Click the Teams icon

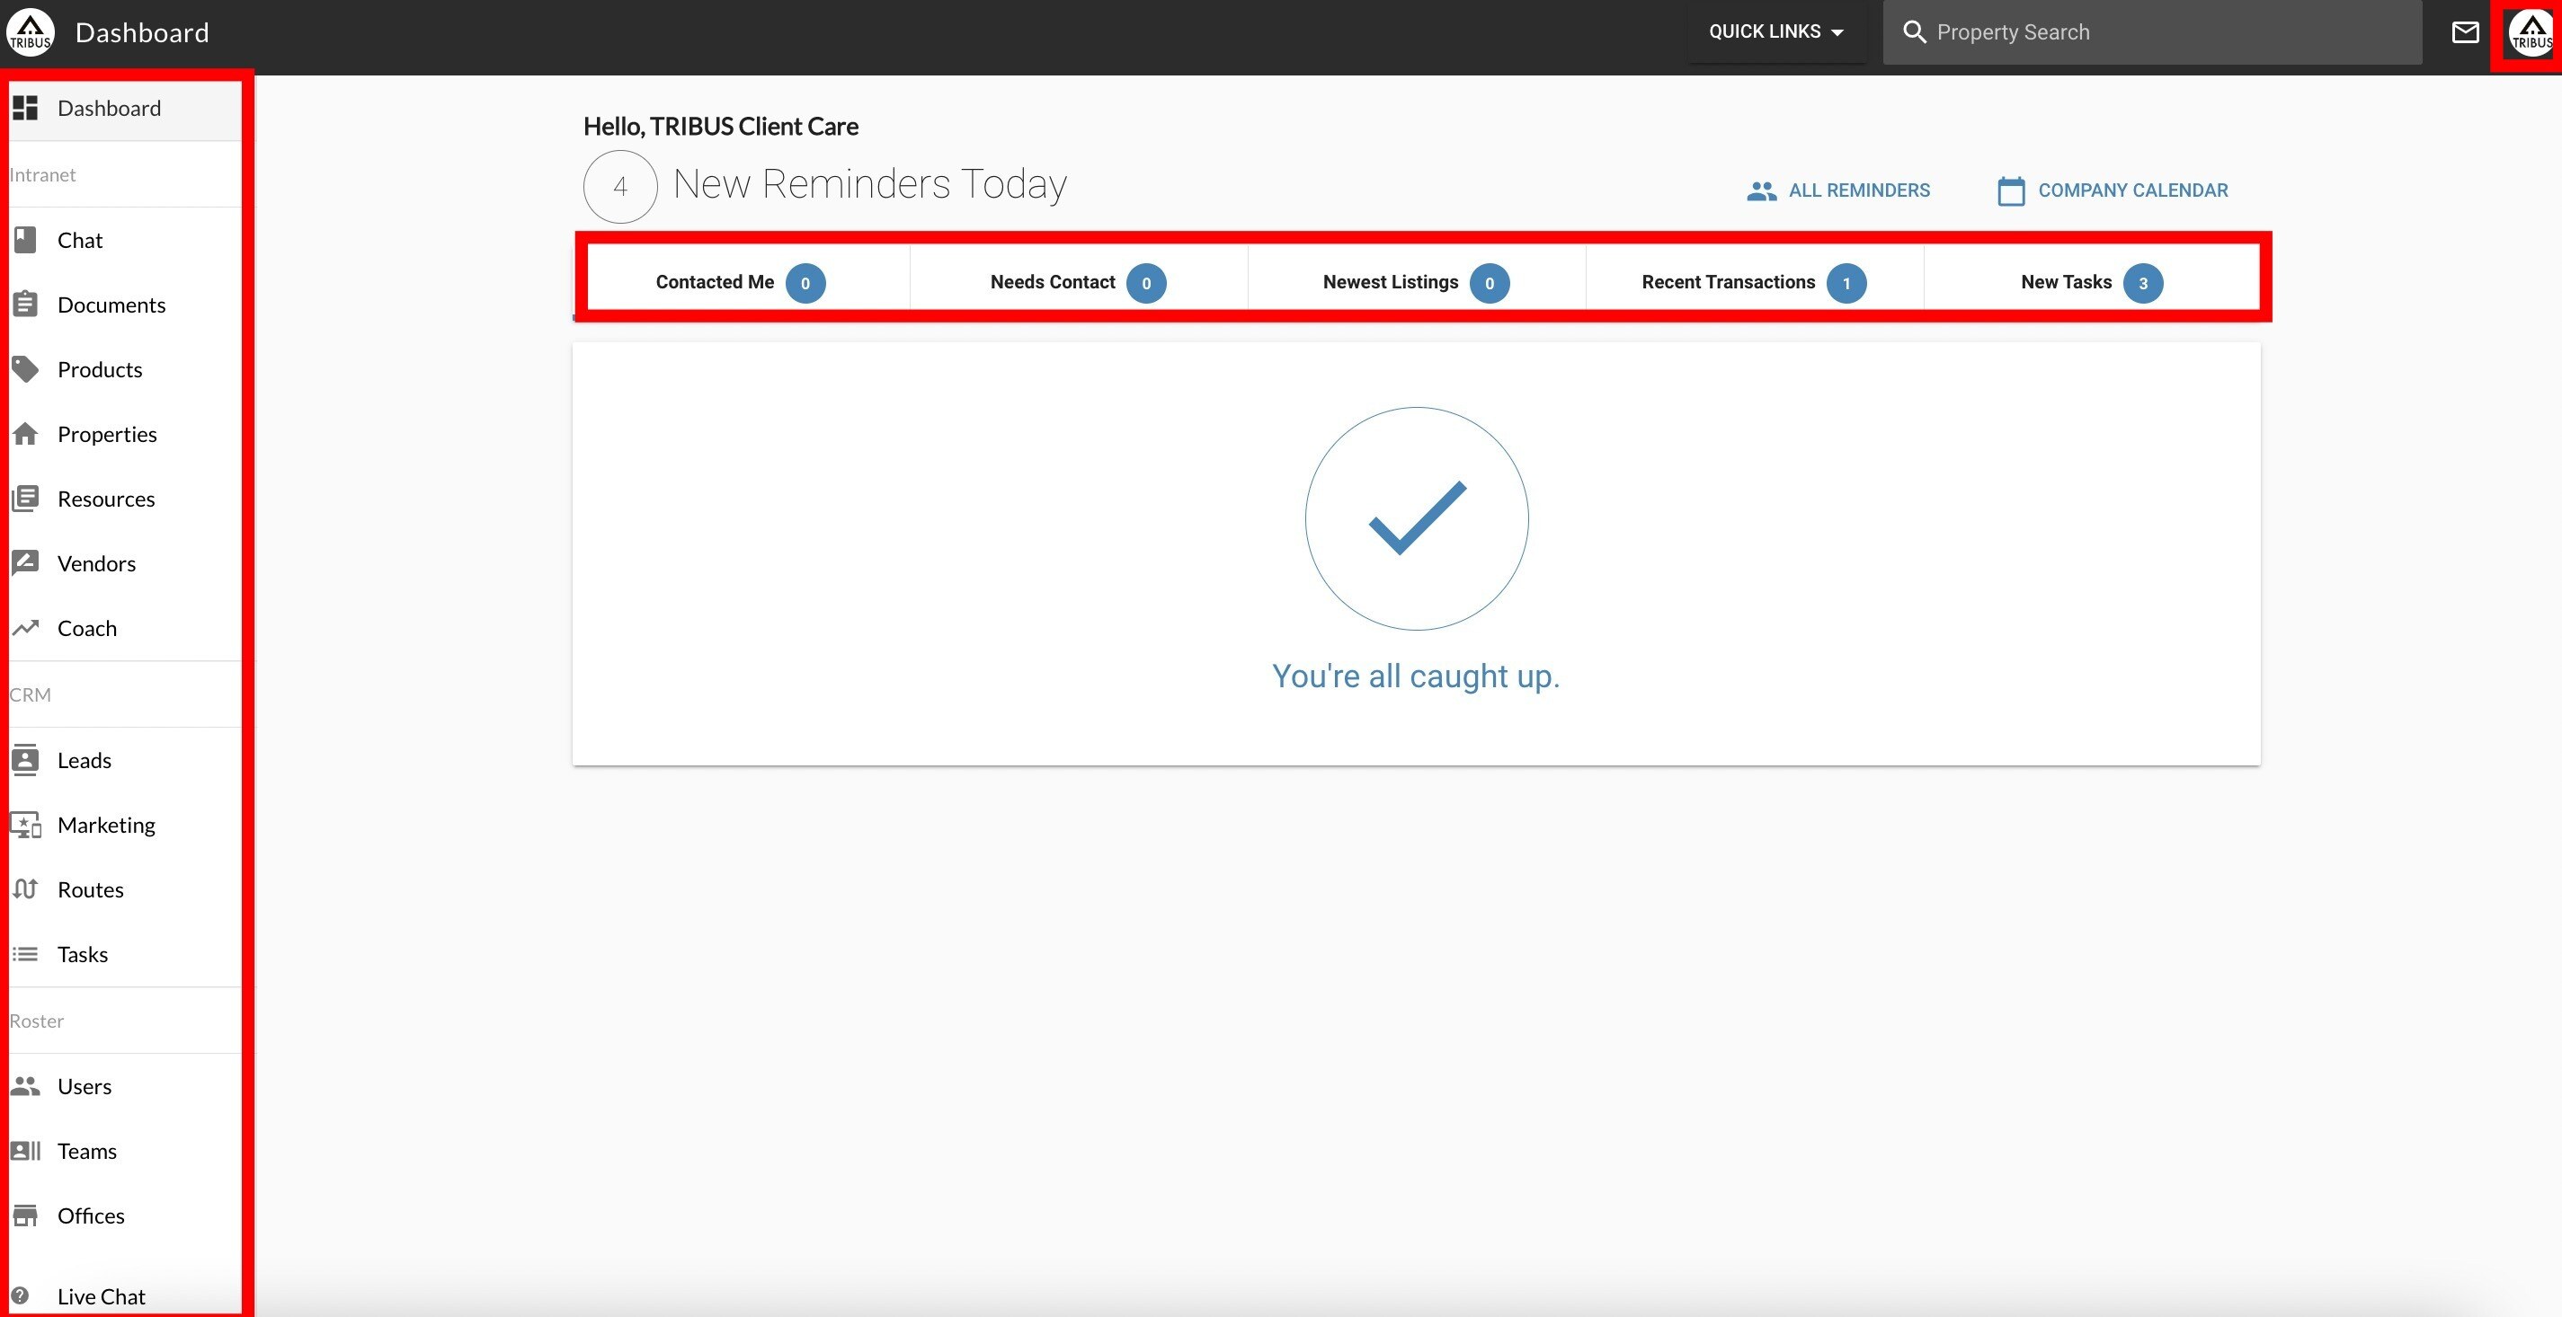tap(25, 1150)
